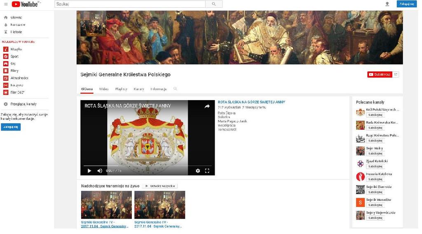
Task: Search within channel using magnifier icon
Action: click(x=175, y=89)
